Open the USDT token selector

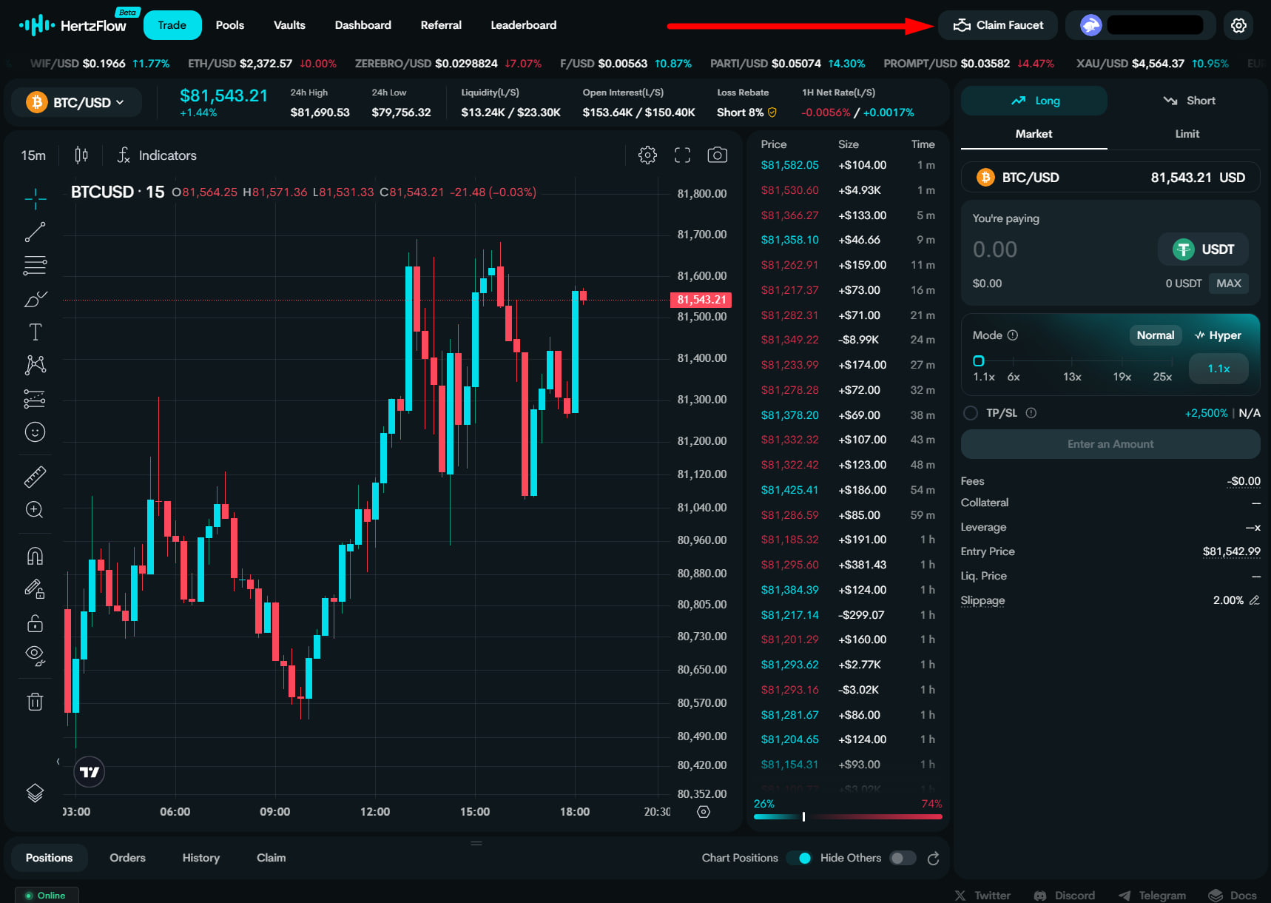1203,249
